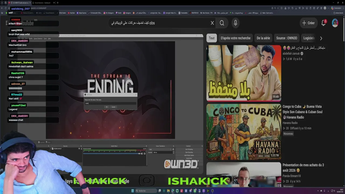Viewport: 345px width, 194px height.
Task: Click OK in the Add Scene dialog
Action: (x=107, y=107)
